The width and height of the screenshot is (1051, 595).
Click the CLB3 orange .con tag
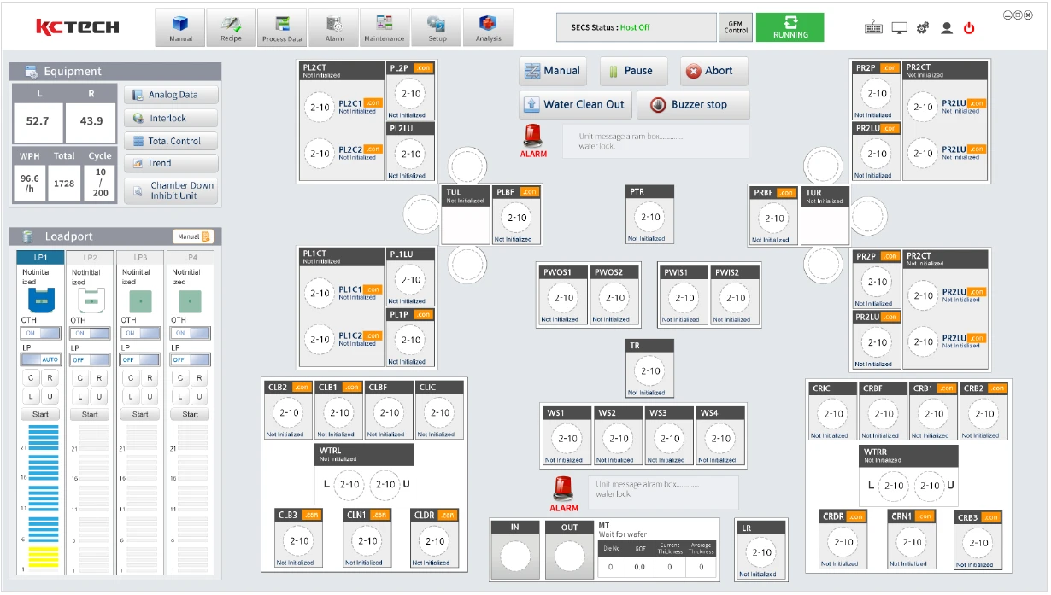pyautogui.click(x=311, y=515)
